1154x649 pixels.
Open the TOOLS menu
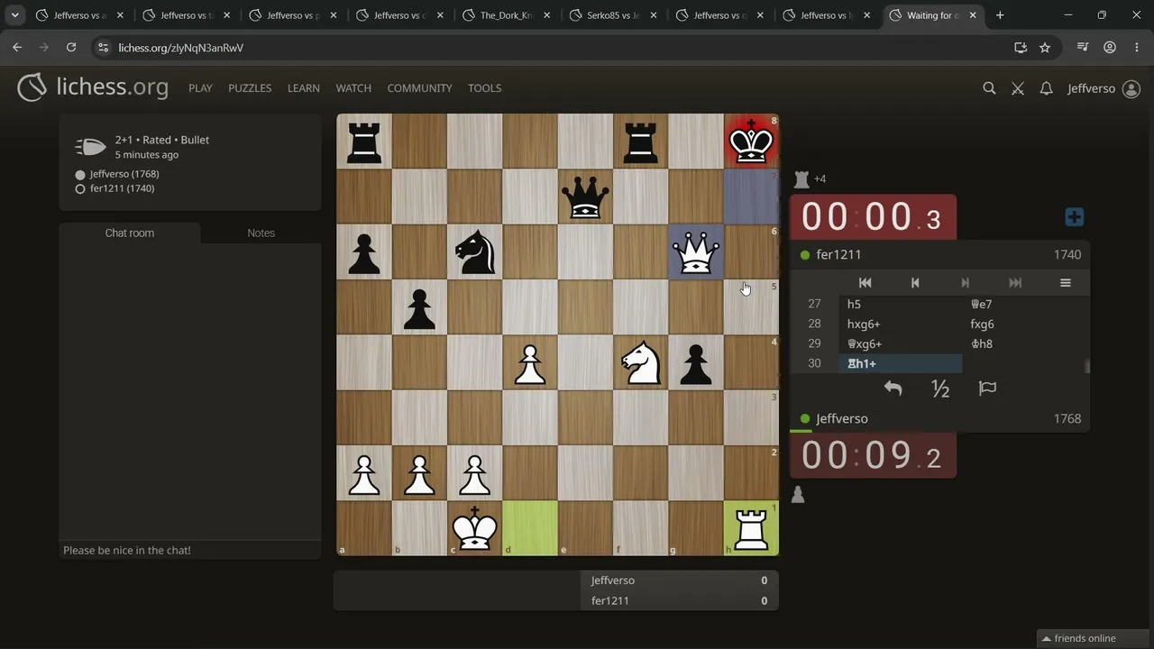484,88
